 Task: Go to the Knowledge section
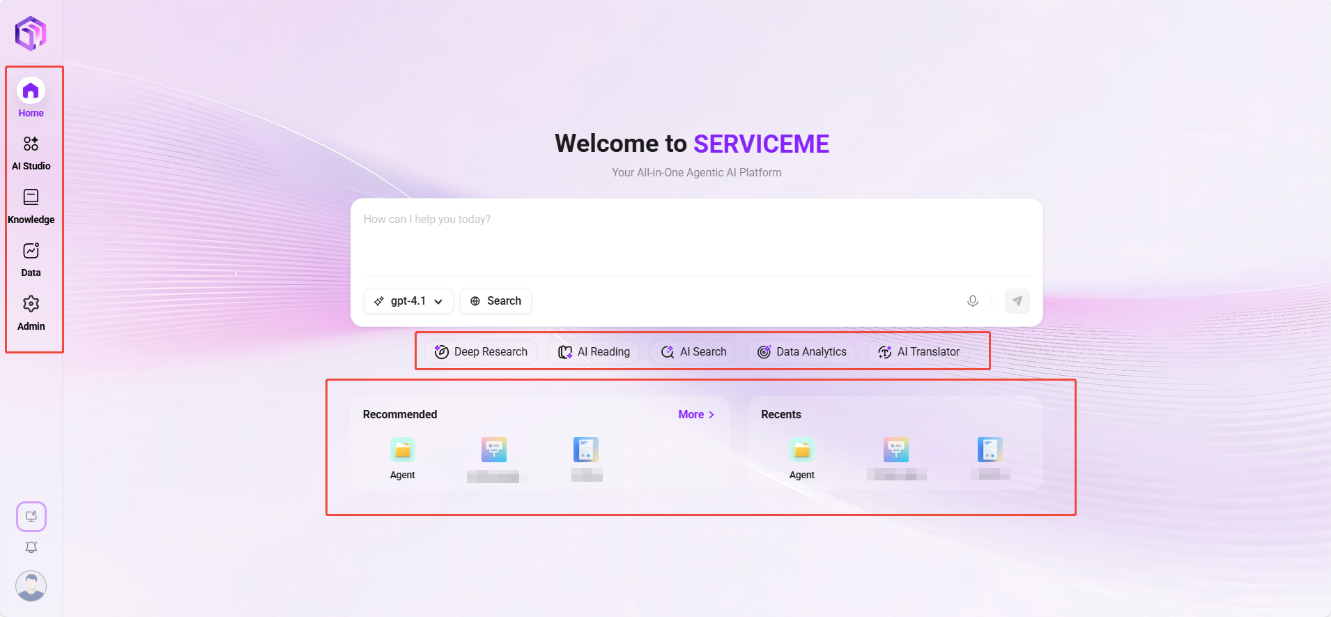tap(31, 206)
